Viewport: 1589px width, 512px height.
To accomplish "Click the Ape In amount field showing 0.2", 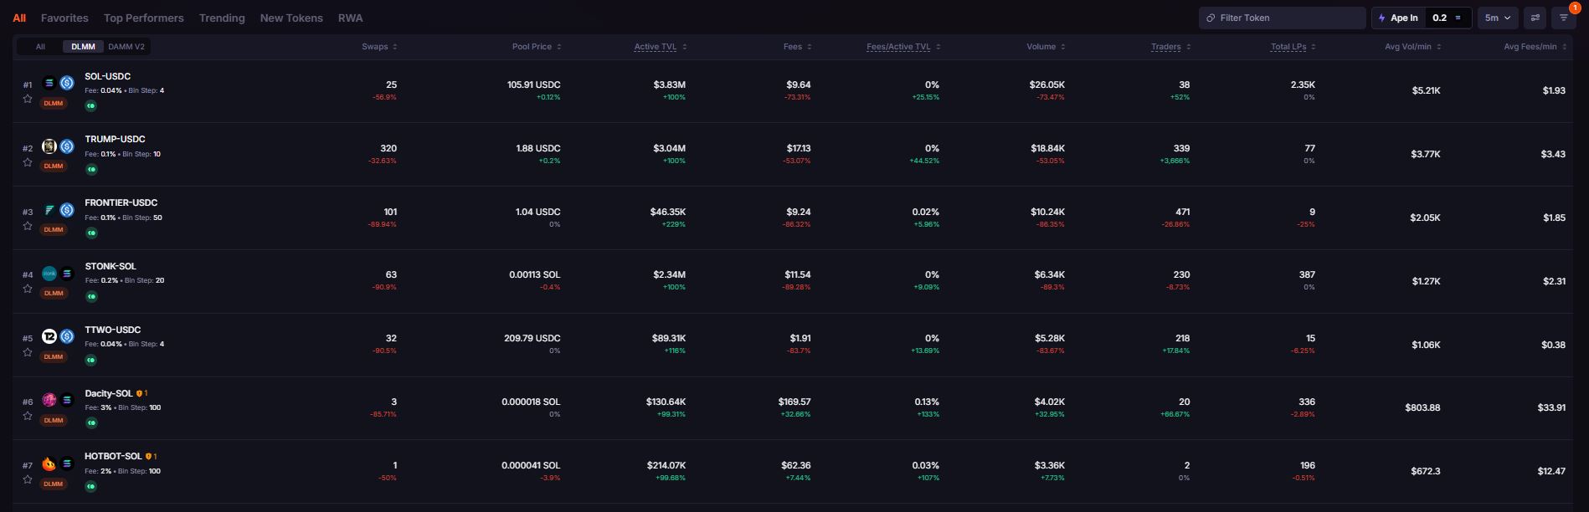I will click(1448, 18).
